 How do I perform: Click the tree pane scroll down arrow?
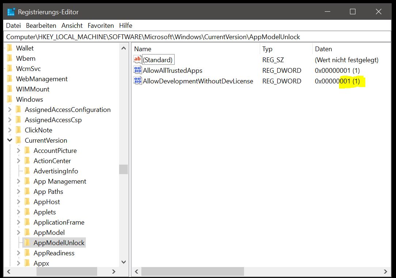(x=123, y=262)
